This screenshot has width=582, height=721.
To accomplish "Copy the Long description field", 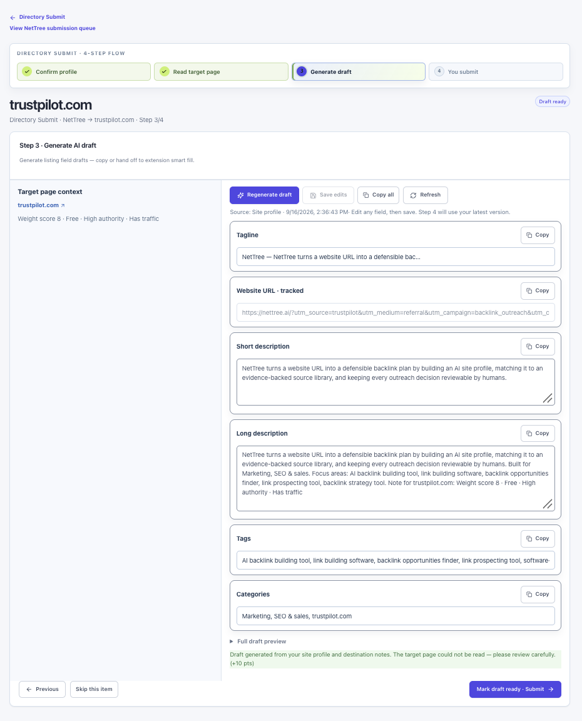I will (x=538, y=433).
